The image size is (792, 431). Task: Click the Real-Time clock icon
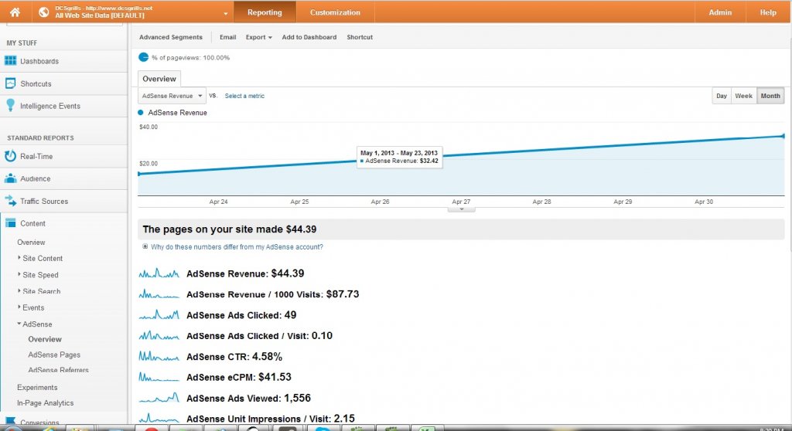[x=10, y=156]
